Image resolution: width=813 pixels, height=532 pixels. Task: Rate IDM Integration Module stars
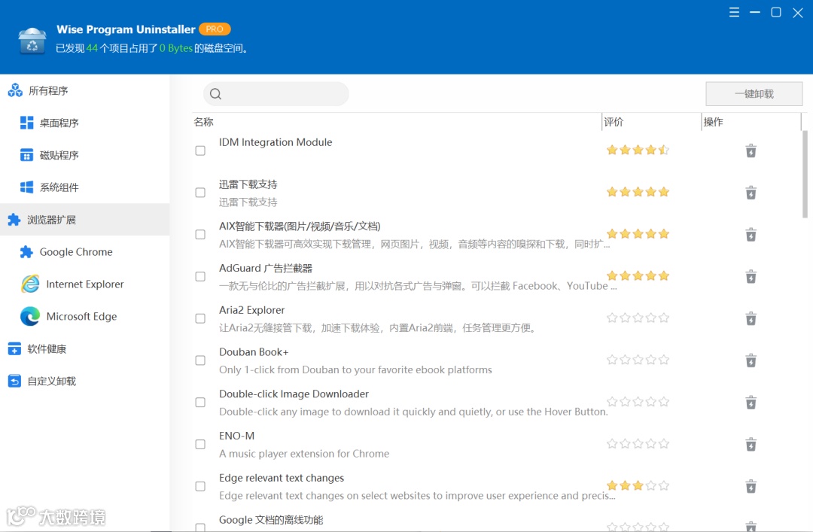pyautogui.click(x=638, y=150)
